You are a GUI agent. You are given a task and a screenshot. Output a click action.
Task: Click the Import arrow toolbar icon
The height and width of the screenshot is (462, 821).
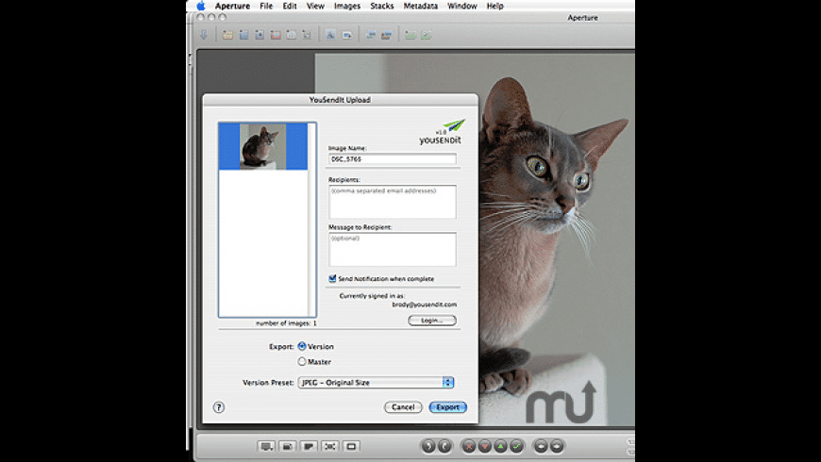tap(204, 35)
